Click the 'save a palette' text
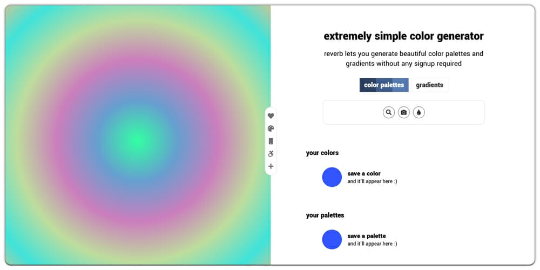 367,236
